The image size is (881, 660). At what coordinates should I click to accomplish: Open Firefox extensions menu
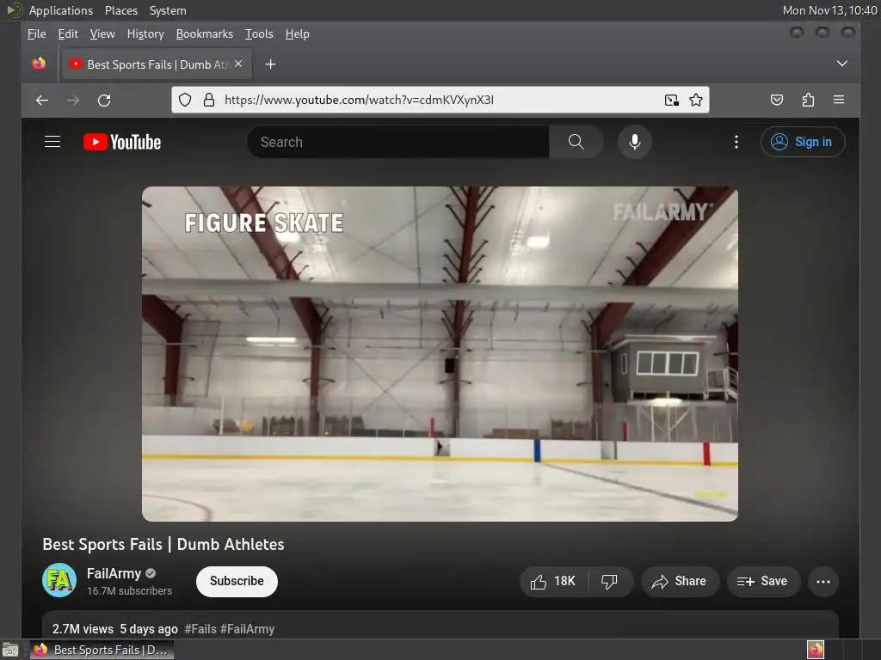808,100
